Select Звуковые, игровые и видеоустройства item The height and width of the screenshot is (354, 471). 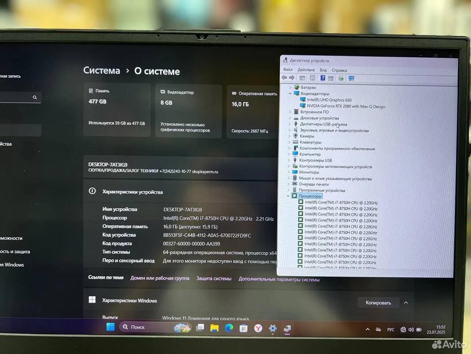334,130
